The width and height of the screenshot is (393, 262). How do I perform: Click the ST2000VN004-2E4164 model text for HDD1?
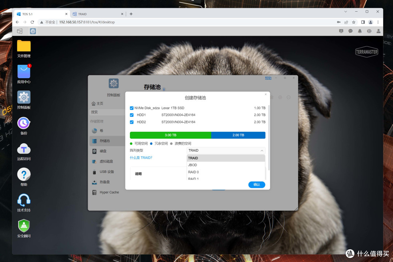coord(178,115)
